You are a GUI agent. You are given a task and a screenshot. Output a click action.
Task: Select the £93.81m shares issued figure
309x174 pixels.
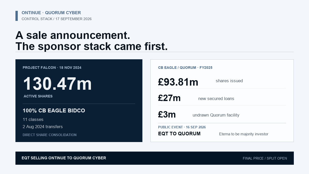(178, 82)
